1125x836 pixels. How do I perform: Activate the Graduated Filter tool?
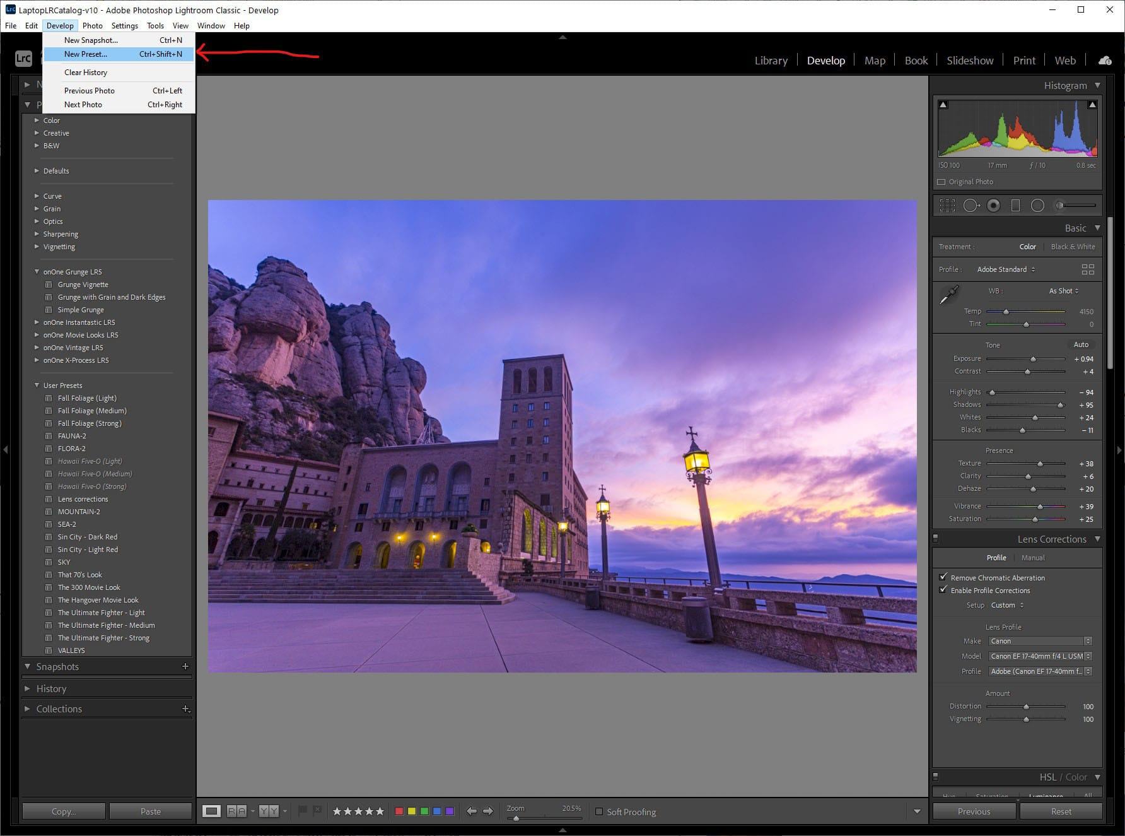pos(1015,205)
